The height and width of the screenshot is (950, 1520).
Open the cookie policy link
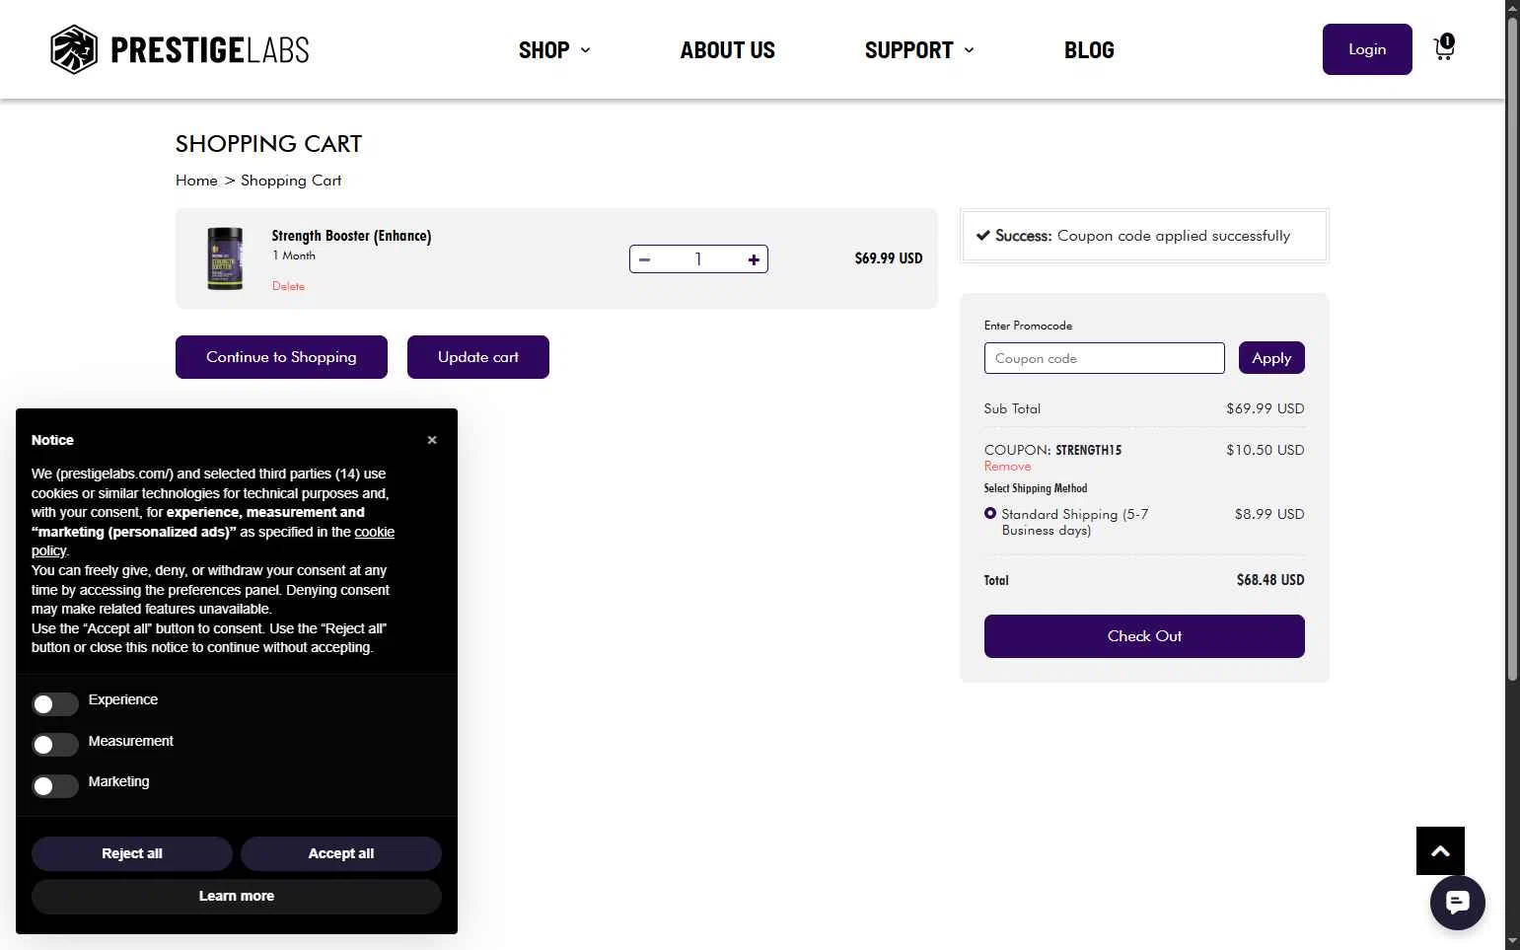pos(374,532)
